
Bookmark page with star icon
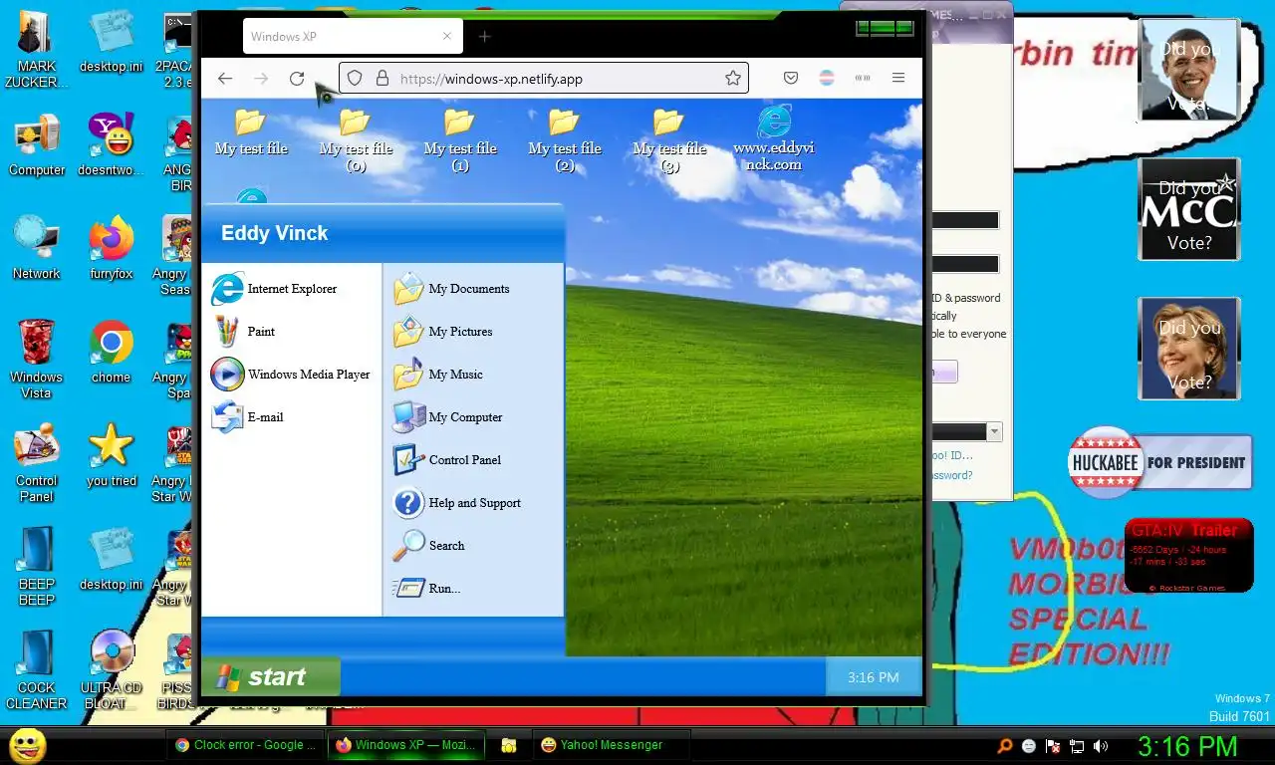pyautogui.click(x=733, y=79)
